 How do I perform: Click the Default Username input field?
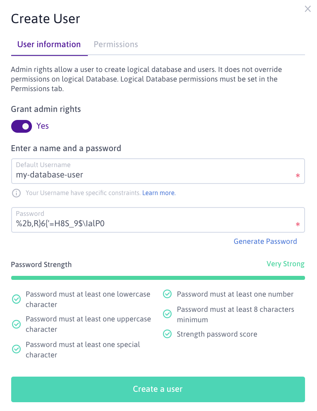point(152,174)
